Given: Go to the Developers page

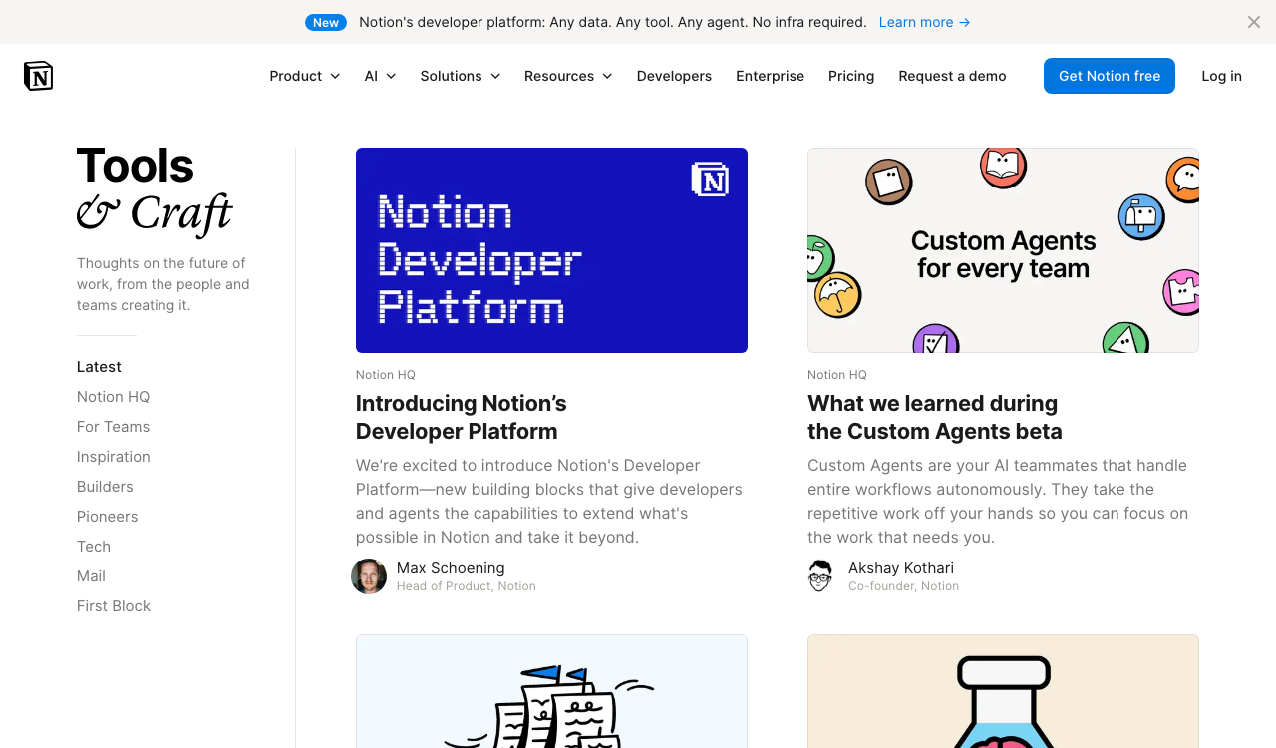Looking at the screenshot, I should [x=674, y=76].
